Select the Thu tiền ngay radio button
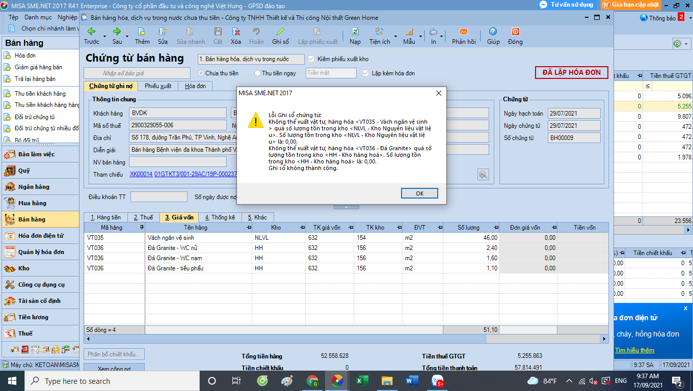 257,73
